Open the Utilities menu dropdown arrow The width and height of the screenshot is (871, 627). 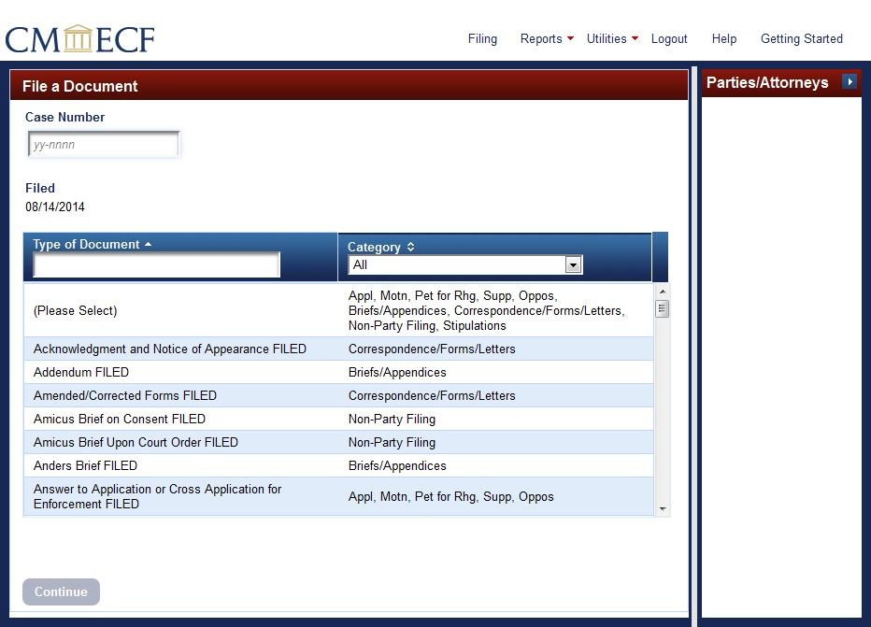[635, 39]
